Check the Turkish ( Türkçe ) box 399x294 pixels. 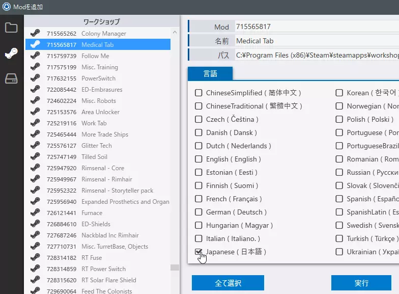pos(339,238)
